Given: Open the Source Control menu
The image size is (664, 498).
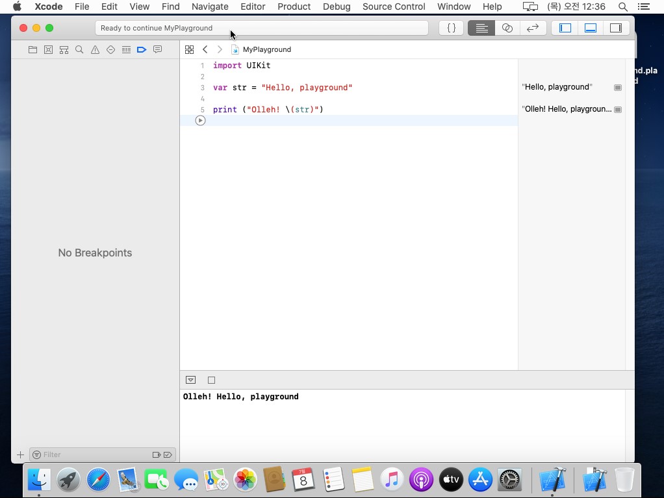Looking at the screenshot, I should coord(394,6).
